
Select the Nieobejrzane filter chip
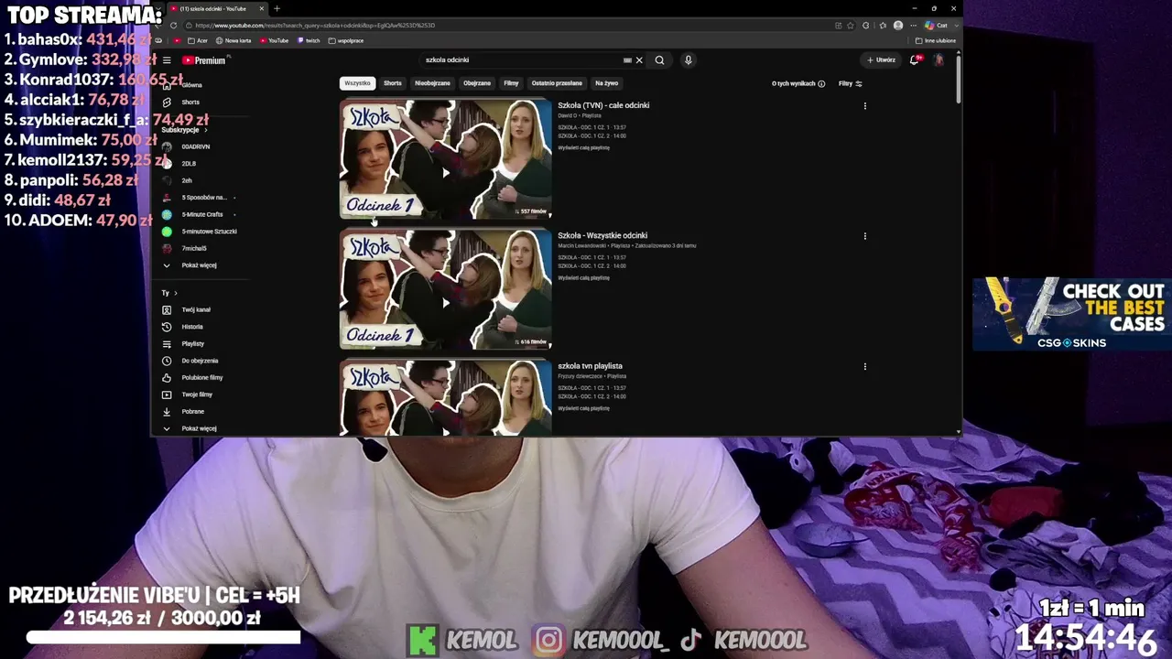click(x=432, y=83)
